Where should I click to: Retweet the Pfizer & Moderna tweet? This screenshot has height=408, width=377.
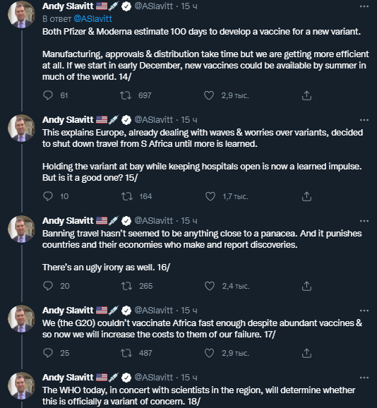pyautogui.click(x=126, y=95)
